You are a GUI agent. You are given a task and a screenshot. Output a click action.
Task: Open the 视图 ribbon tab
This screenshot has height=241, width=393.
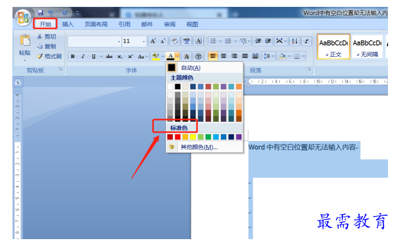[192, 24]
